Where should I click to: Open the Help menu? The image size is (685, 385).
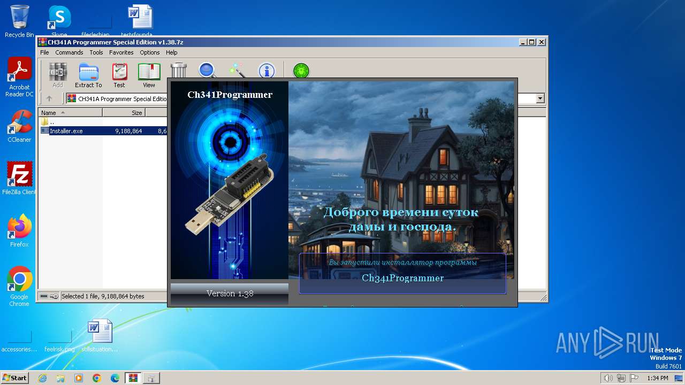(171, 52)
